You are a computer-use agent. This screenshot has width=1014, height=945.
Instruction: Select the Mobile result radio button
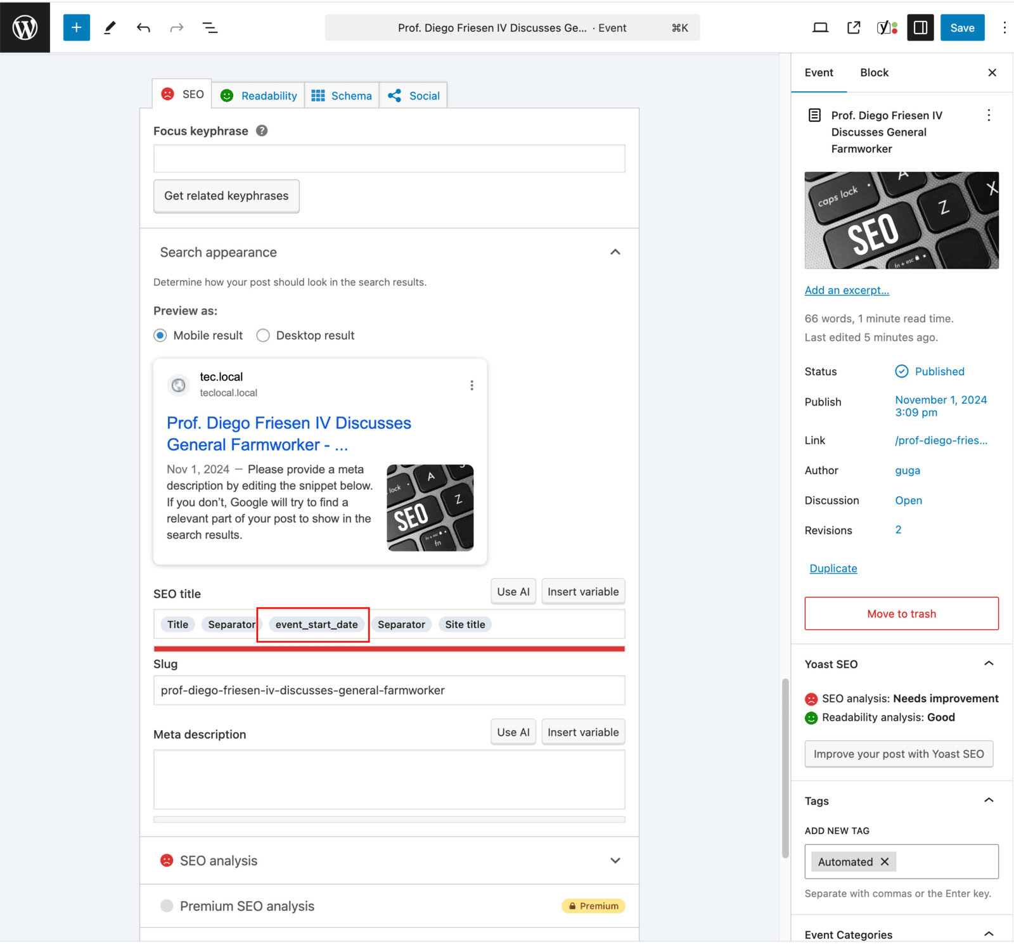pyautogui.click(x=160, y=335)
